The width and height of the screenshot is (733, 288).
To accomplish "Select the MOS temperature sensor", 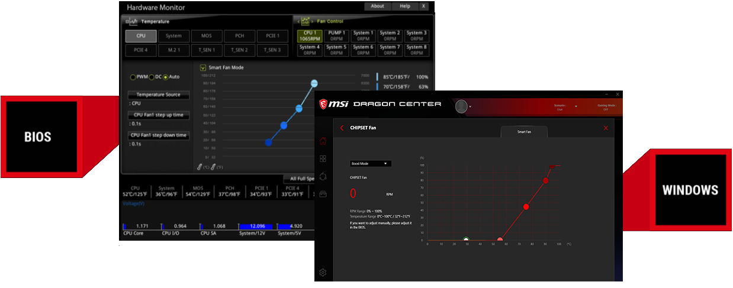I will point(206,35).
